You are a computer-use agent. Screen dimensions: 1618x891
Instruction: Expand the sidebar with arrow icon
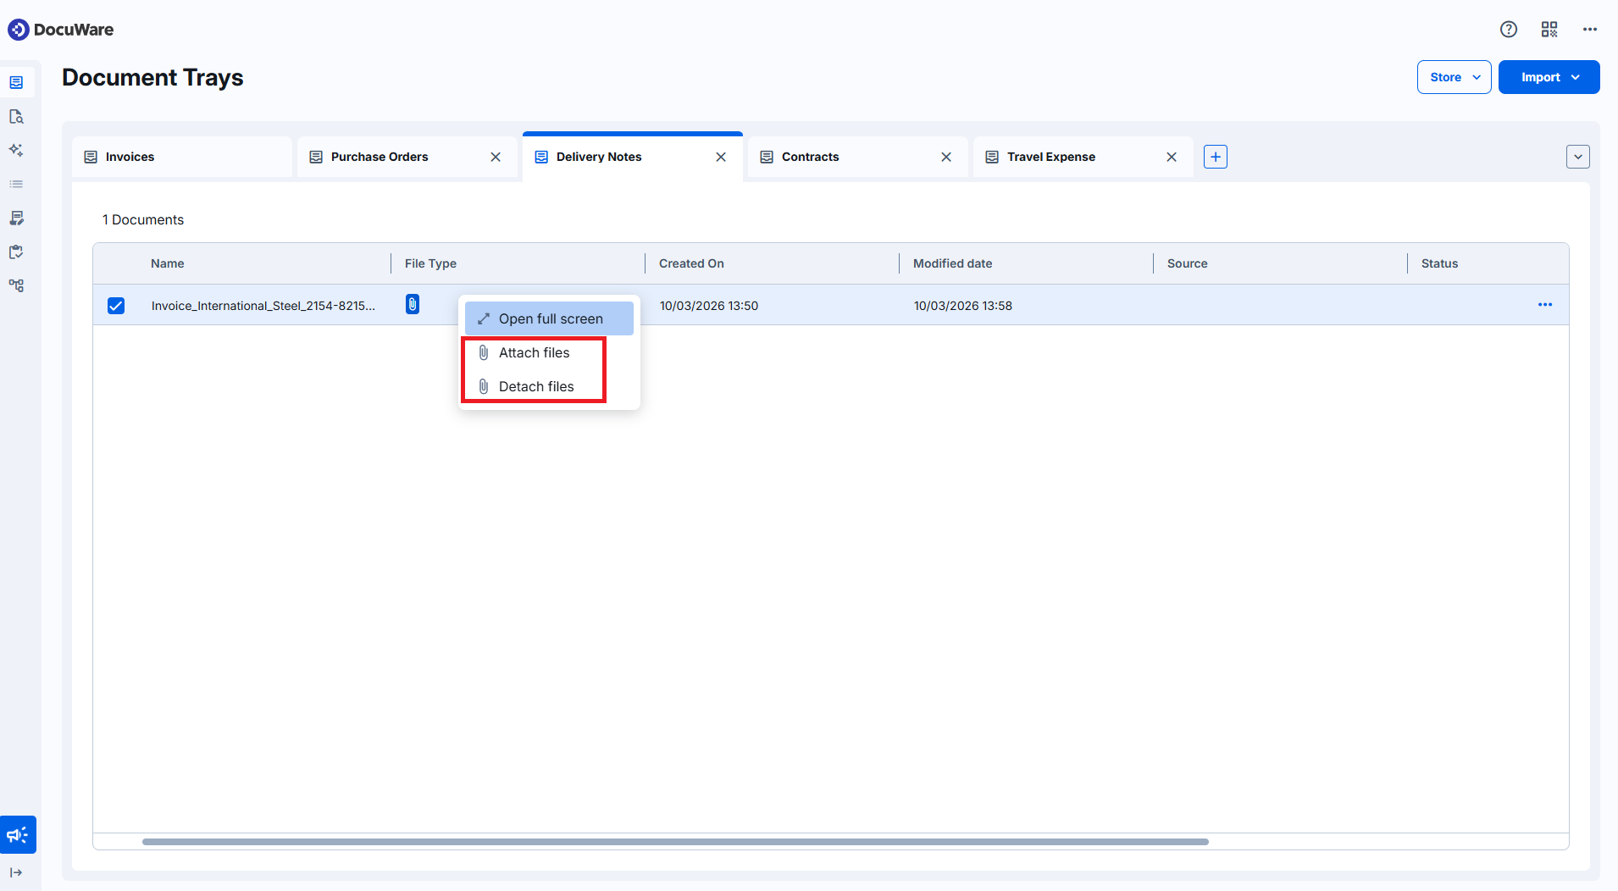tap(16, 872)
